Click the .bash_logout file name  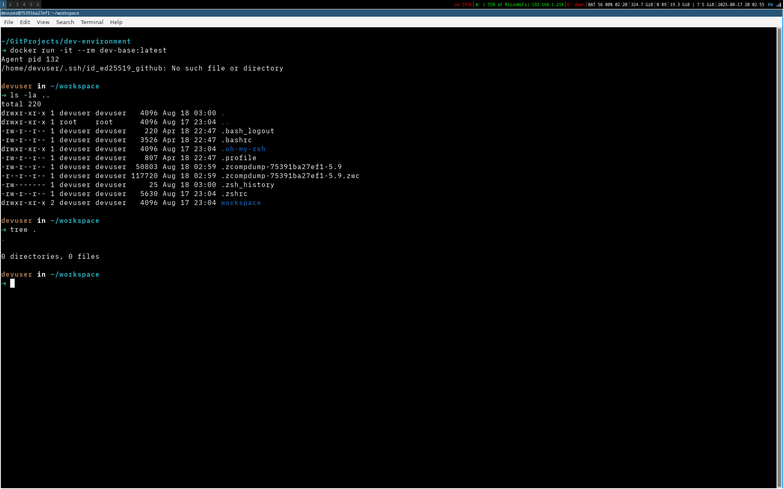tap(248, 131)
